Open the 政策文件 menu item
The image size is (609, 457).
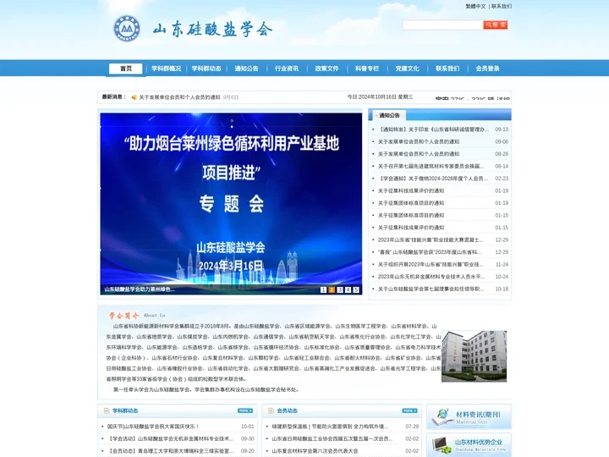point(326,69)
